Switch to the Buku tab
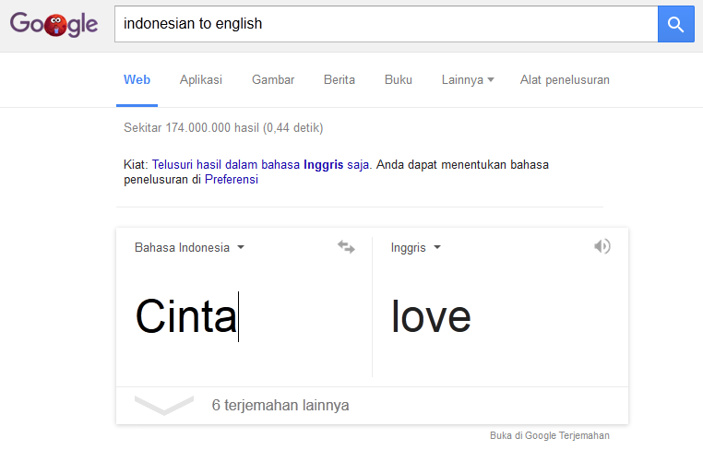Screen dimensions: 703x450 [399, 80]
